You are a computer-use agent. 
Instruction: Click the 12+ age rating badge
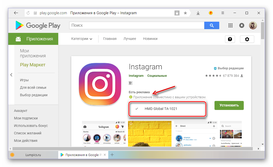coord(130,83)
